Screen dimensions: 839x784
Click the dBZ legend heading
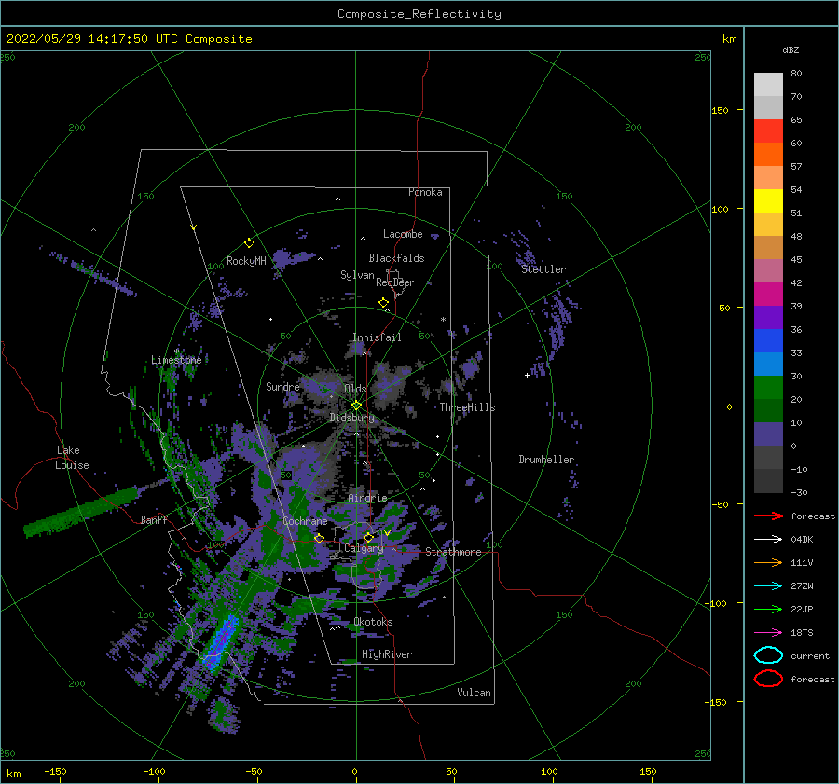(x=791, y=49)
